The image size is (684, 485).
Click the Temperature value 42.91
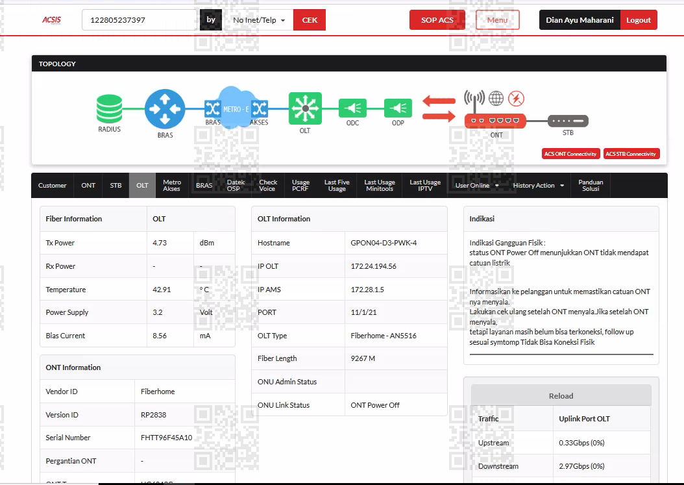pos(162,290)
